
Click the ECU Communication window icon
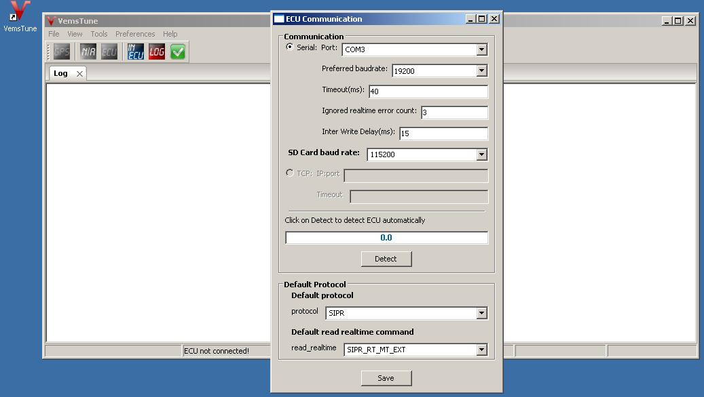(x=279, y=19)
